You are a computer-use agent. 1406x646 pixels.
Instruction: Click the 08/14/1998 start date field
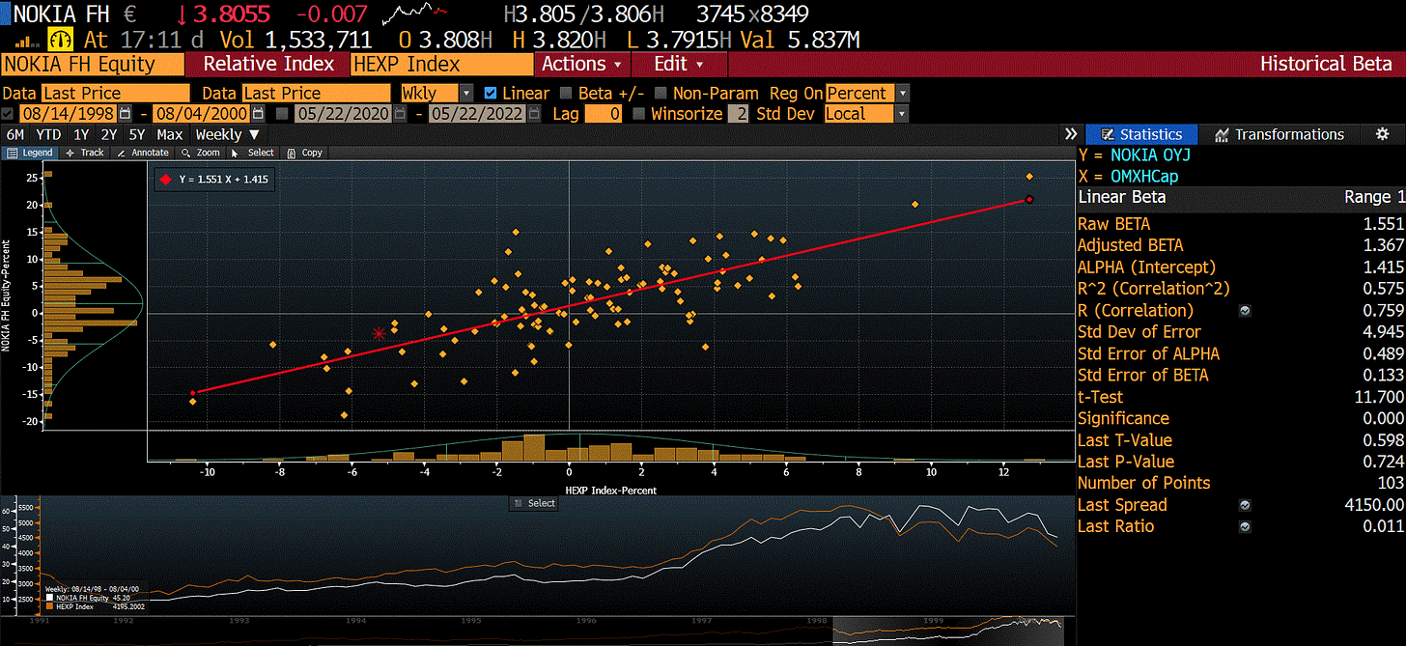click(x=68, y=114)
